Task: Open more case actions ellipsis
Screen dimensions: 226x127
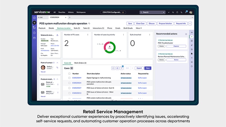Action: pos(190,23)
